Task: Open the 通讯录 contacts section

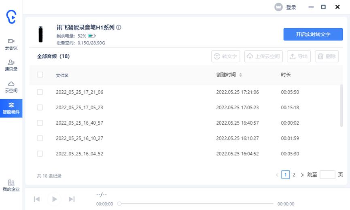Action: point(11,65)
